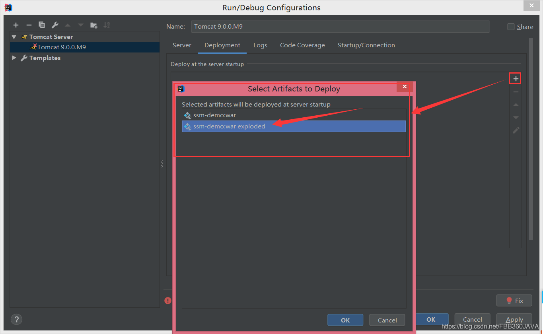Edit deployment item pencil icon
The width and height of the screenshot is (543, 334).
click(516, 130)
